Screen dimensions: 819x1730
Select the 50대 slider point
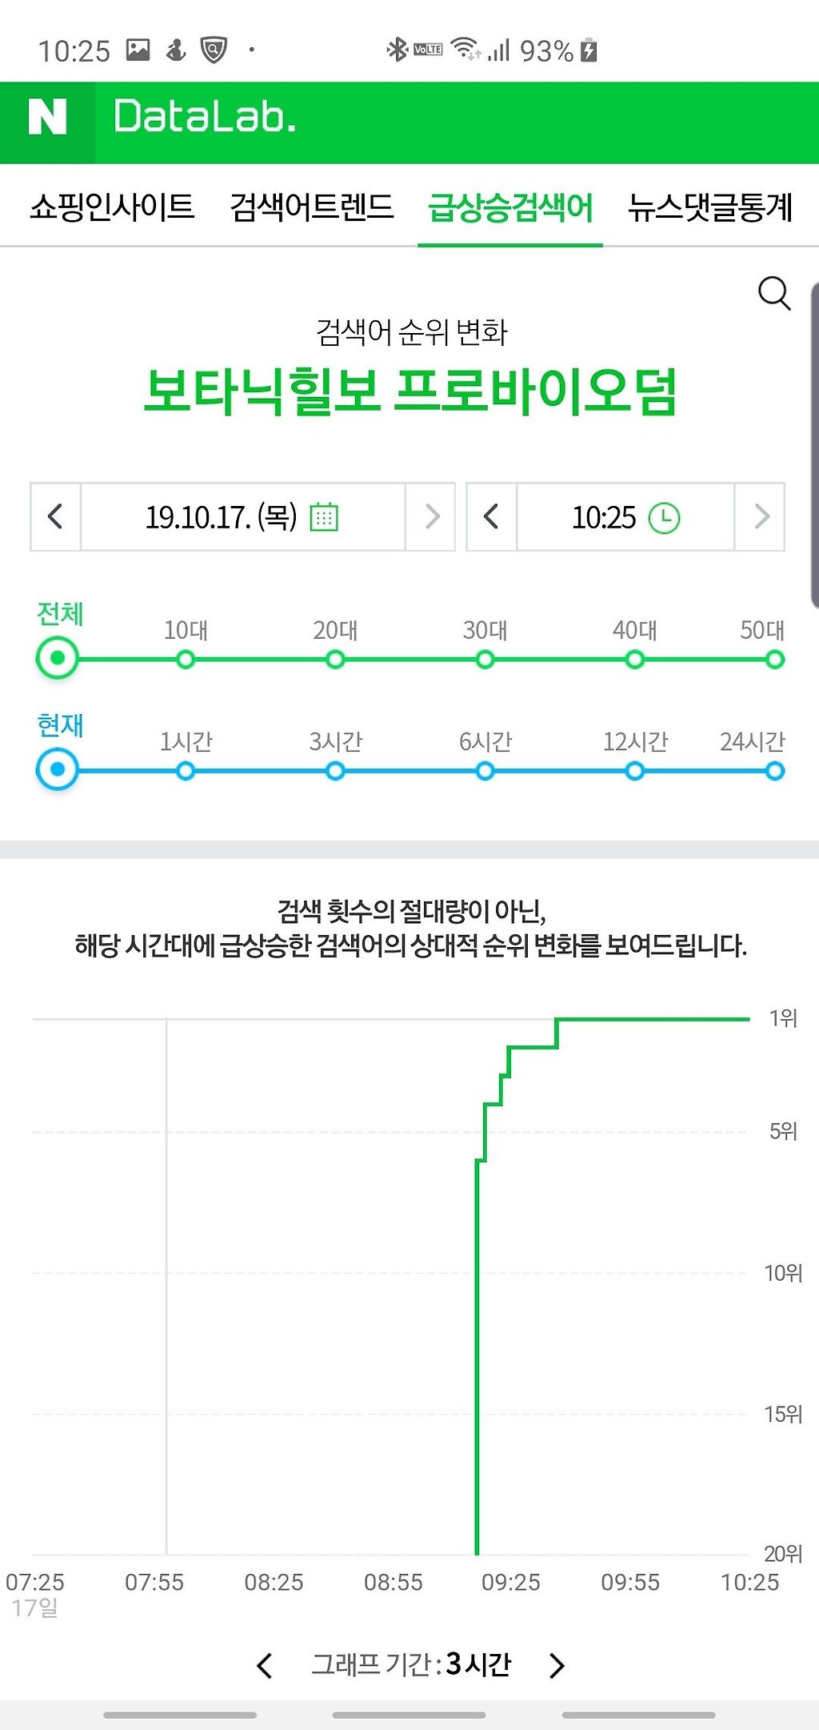pyautogui.click(x=774, y=660)
